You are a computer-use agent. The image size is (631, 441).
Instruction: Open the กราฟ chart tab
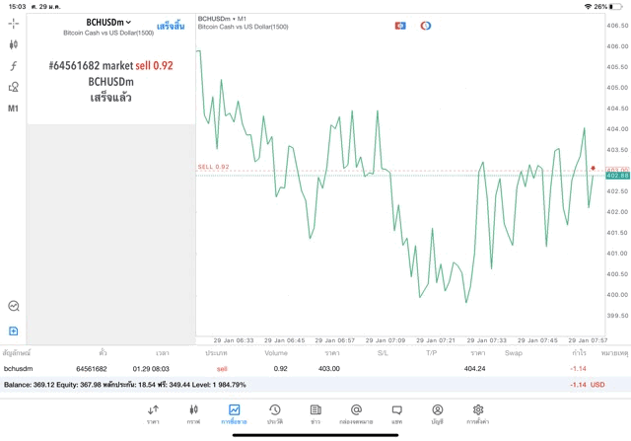(193, 414)
